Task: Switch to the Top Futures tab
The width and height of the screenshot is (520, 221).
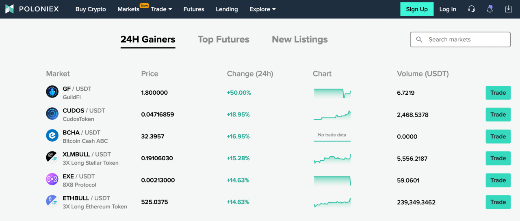Action: [223, 40]
